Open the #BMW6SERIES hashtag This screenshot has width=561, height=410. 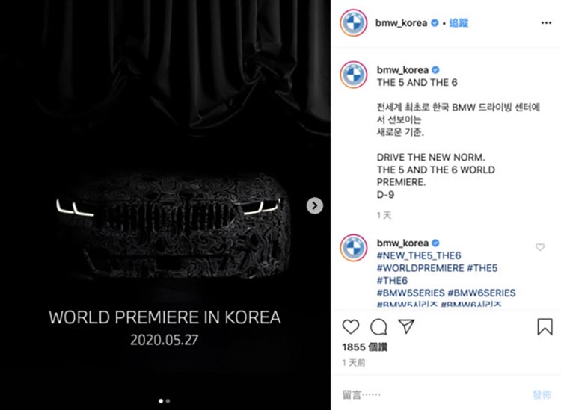pyautogui.click(x=482, y=293)
